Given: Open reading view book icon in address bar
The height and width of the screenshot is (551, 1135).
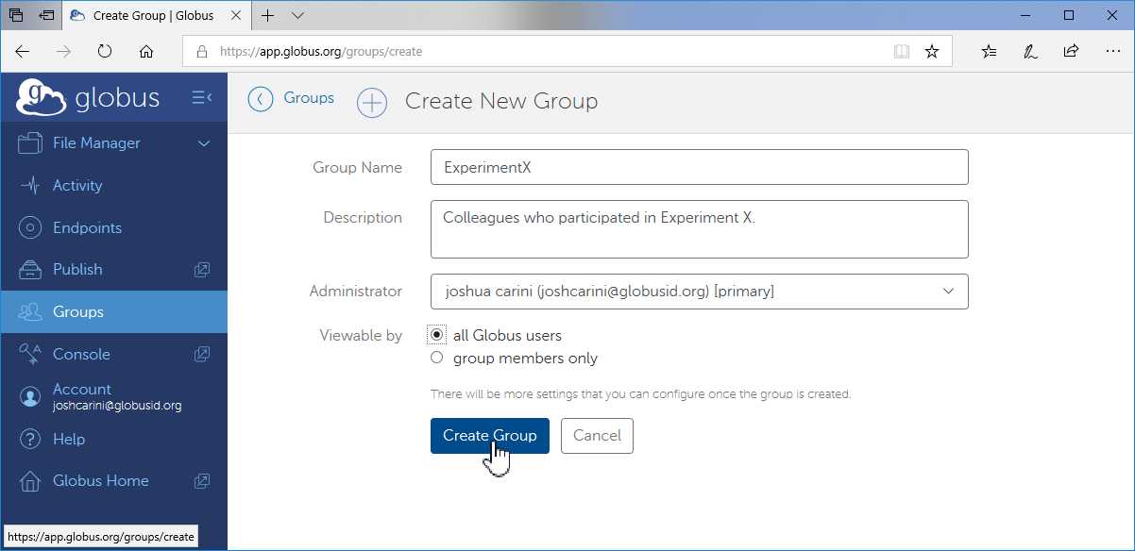Looking at the screenshot, I should point(902,52).
